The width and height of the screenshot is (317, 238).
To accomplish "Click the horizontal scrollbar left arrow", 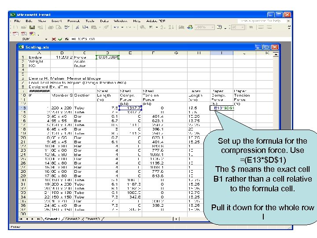I will point(176,219).
